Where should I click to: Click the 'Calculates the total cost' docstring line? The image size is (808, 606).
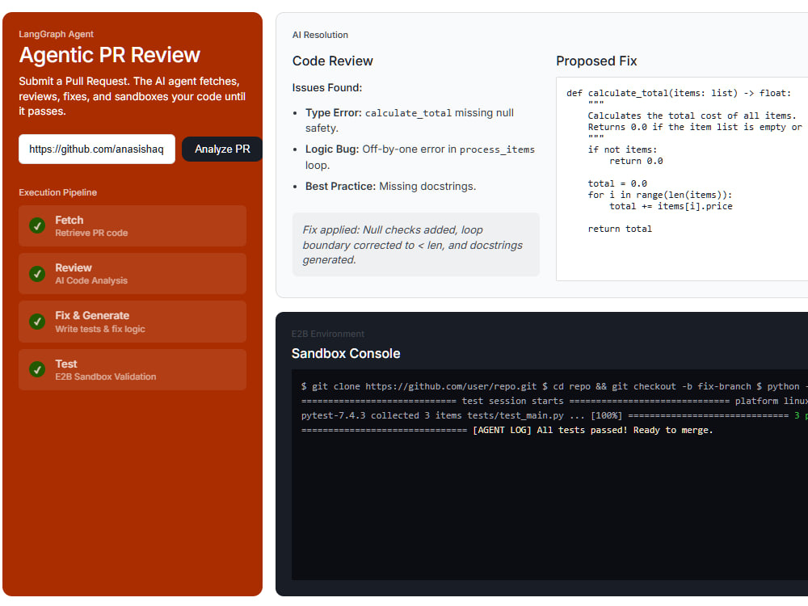pos(692,116)
